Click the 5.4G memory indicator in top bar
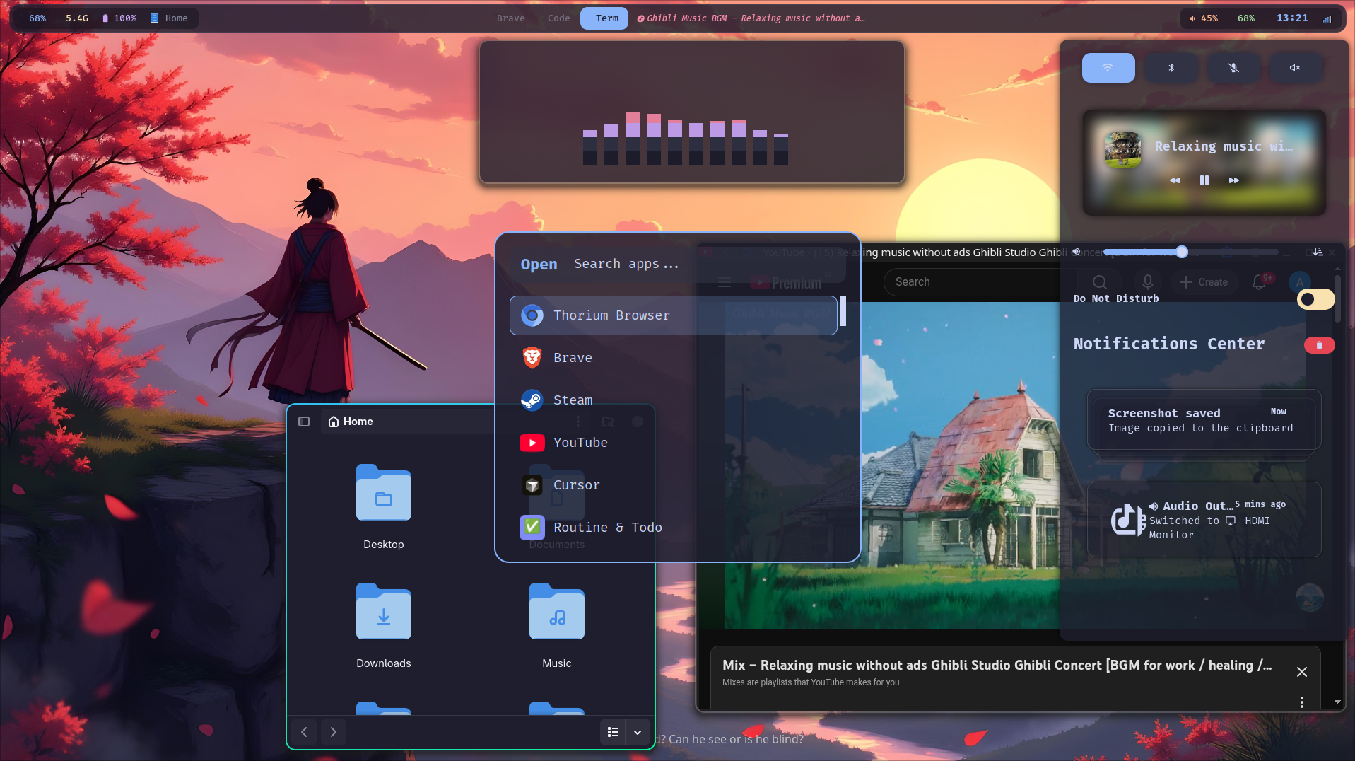This screenshot has width=1355, height=761. [77, 18]
